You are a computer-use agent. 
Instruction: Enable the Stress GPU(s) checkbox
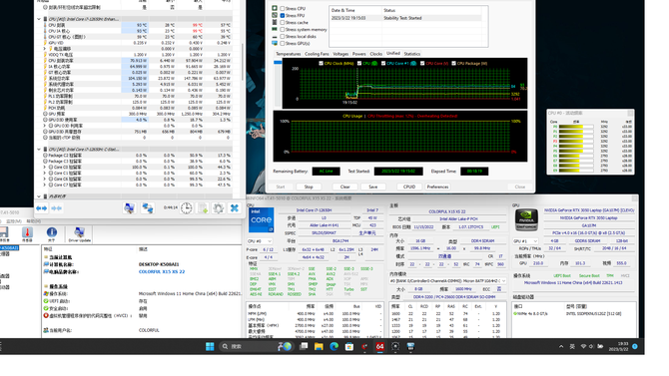tap(282, 44)
